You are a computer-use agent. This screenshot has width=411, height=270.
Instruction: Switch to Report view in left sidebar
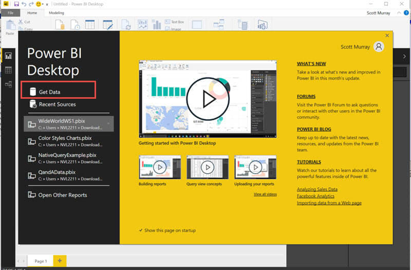click(x=8, y=56)
